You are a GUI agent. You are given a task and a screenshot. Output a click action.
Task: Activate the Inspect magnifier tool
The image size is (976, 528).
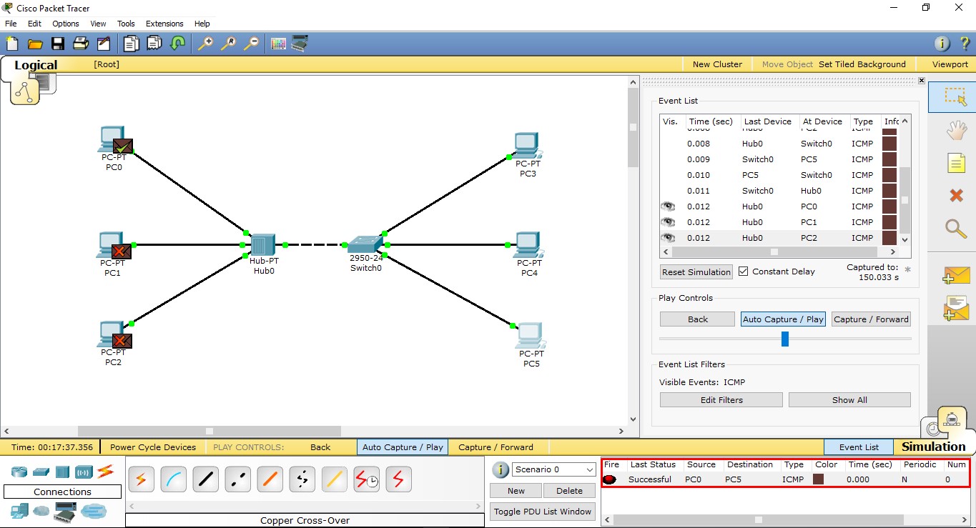(956, 228)
